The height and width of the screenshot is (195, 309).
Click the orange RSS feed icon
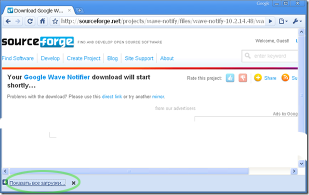tap(285, 77)
